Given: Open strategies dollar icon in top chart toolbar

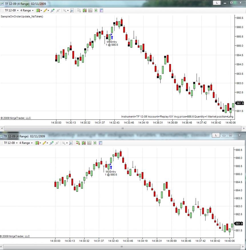Looking at the screenshot, I should 96,11.
